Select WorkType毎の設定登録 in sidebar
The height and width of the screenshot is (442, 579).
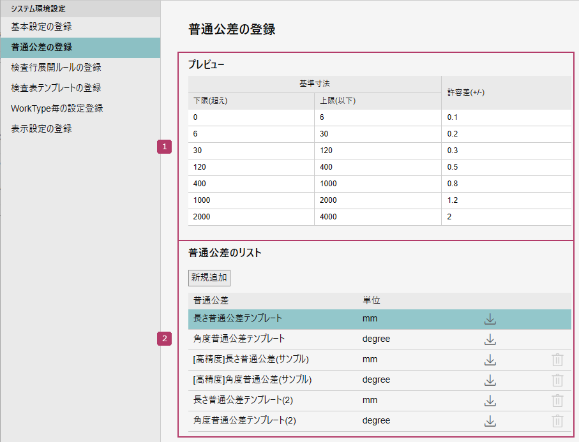[57, 108]
